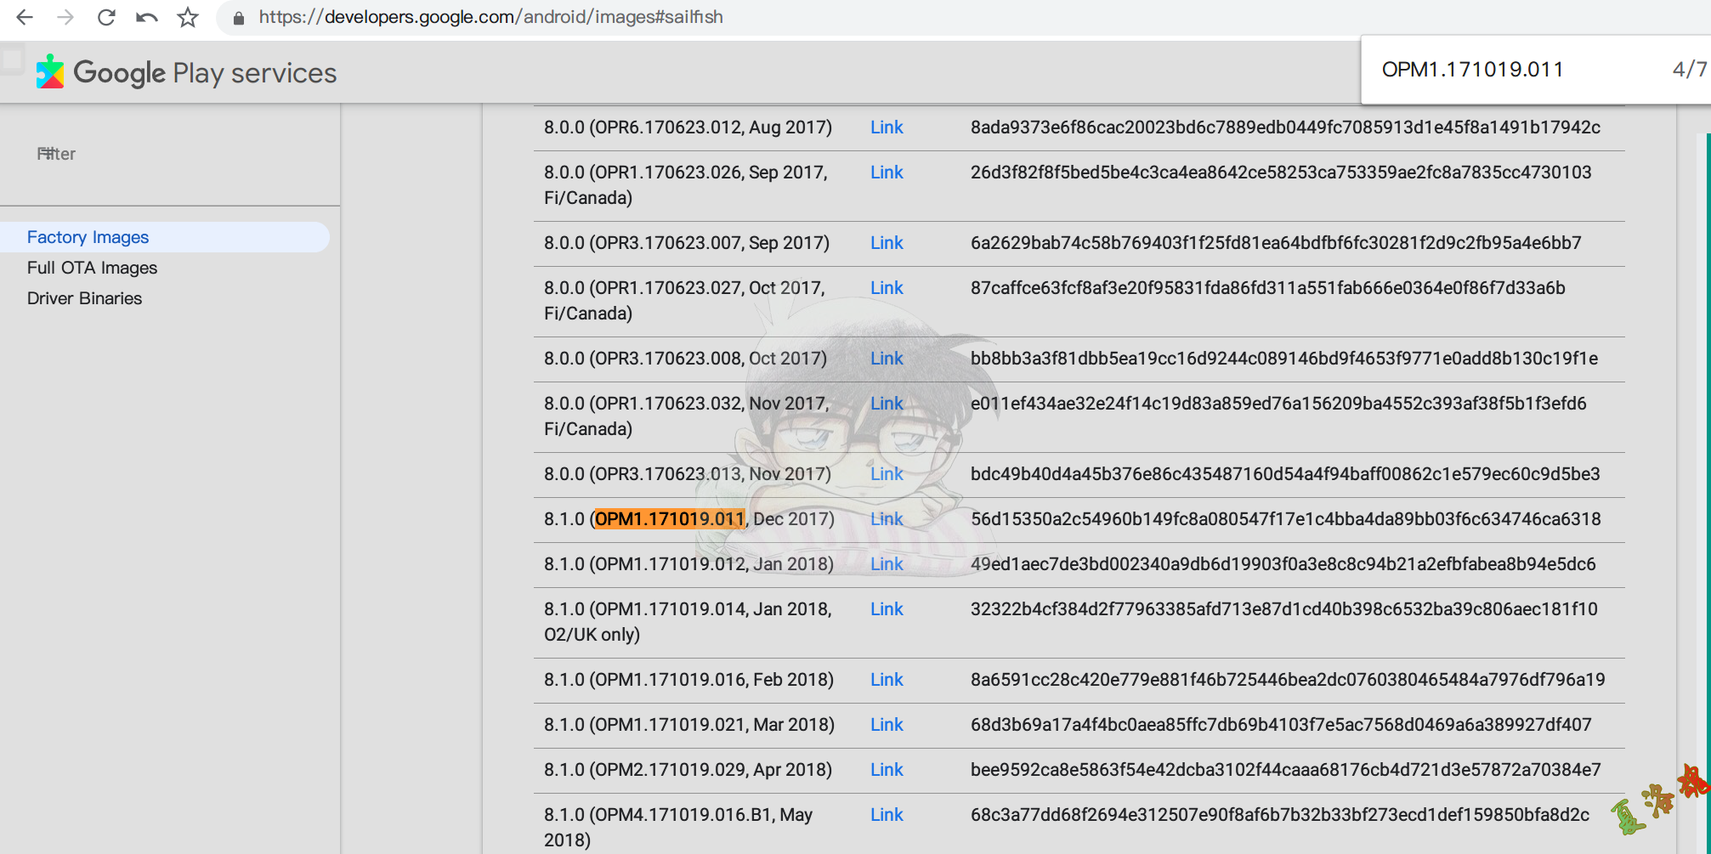Click Link for OPM1.171019.014 O2/UK build
The height and width of the screenshot is (854, 1711).
pyautogui.click(x=886, y=609)
